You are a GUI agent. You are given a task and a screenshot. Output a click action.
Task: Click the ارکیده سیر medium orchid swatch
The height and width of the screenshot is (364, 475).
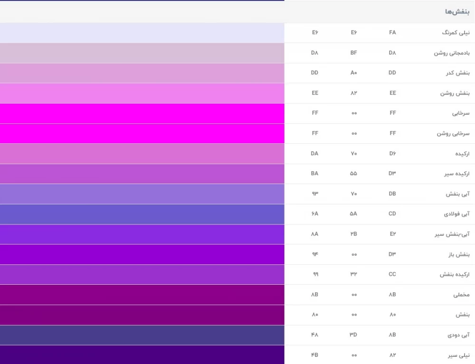coord(142,174)
